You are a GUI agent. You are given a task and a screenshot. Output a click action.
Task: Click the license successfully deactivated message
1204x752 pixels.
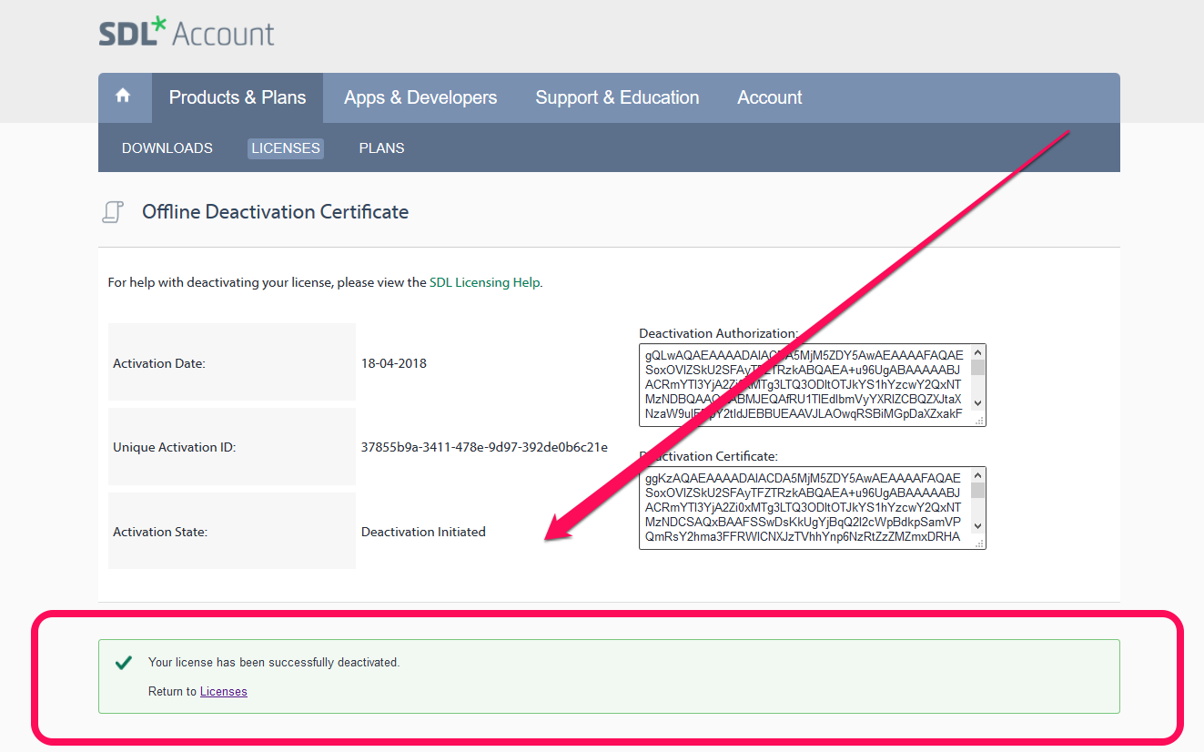pyautogui.click(x=274, y=662)
